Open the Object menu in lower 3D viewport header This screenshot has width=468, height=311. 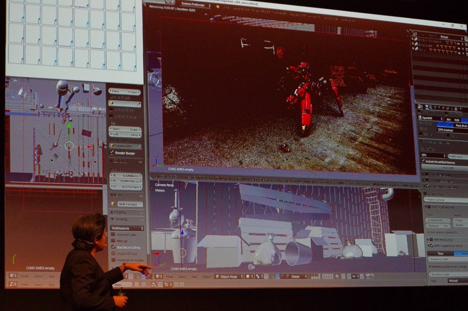pos(206,277)
